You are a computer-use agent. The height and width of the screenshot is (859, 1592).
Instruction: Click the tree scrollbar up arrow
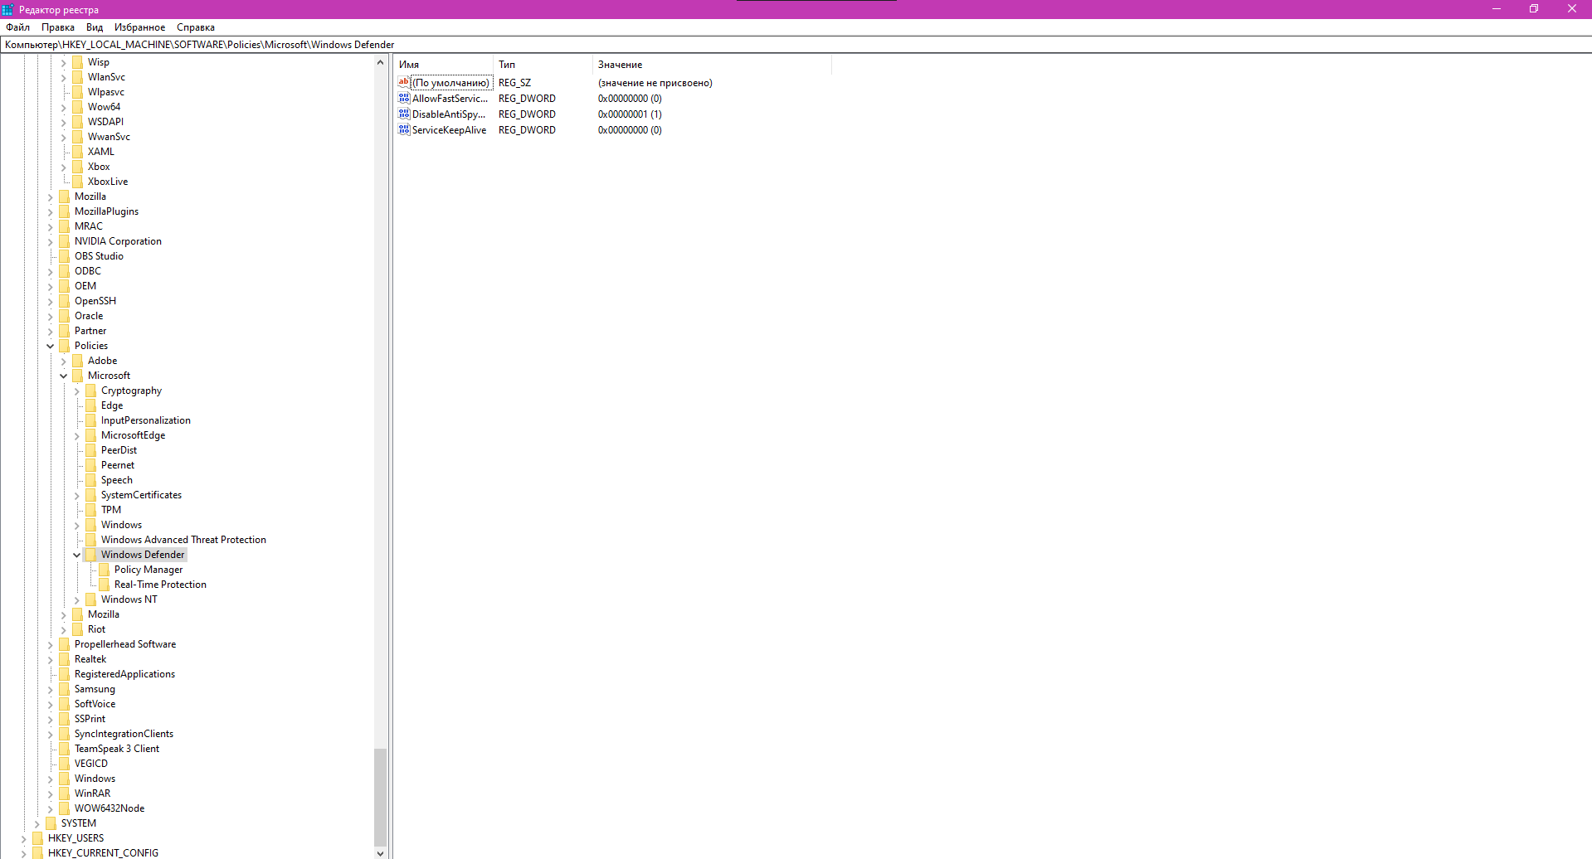coord(380,62)
